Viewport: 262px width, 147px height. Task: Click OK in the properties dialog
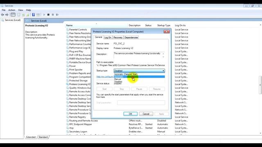coord(131,114)
